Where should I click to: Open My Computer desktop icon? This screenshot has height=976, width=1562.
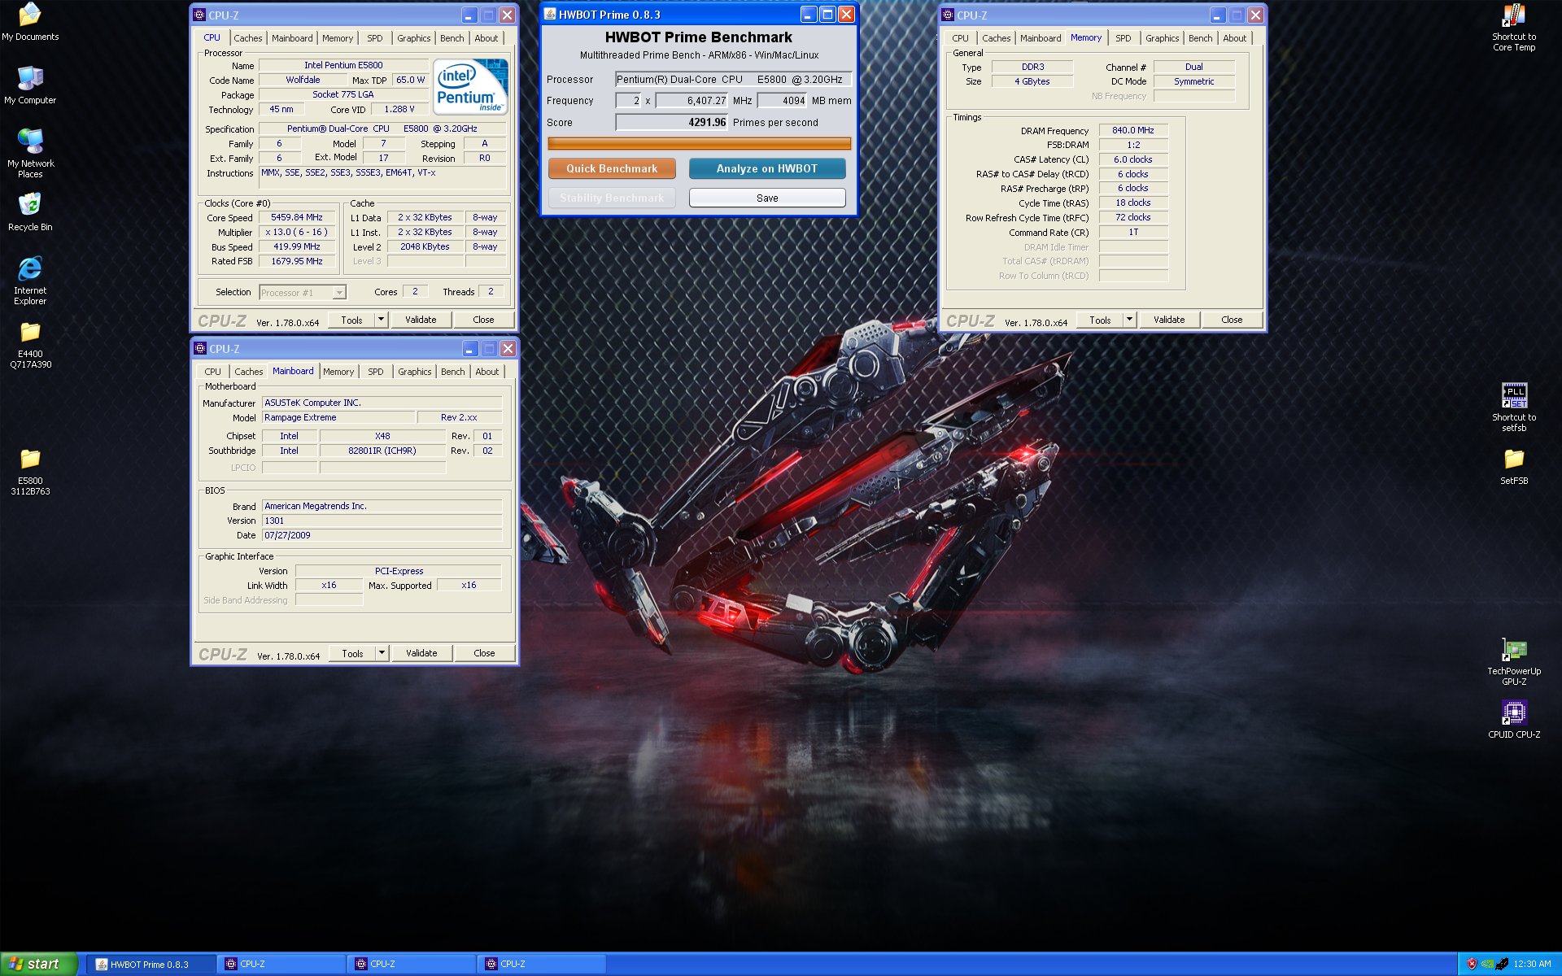click(x=30, y=85)
